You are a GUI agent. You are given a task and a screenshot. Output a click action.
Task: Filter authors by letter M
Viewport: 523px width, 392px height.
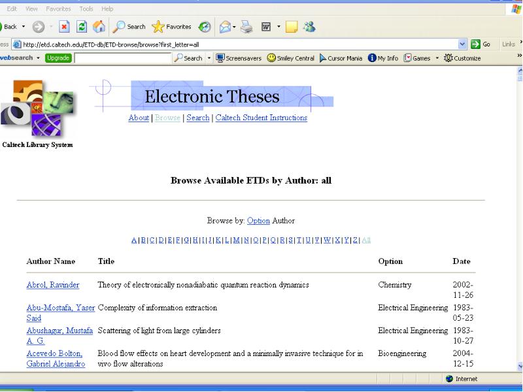coord(236,240)
